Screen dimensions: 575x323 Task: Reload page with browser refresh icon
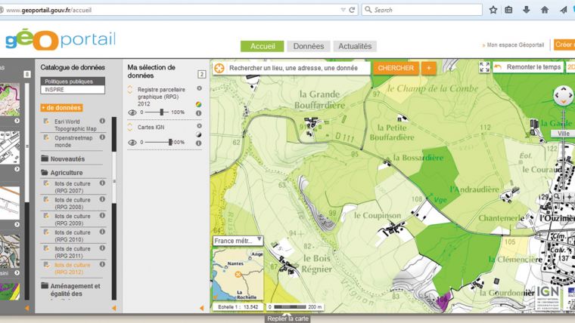click(352, 10)
